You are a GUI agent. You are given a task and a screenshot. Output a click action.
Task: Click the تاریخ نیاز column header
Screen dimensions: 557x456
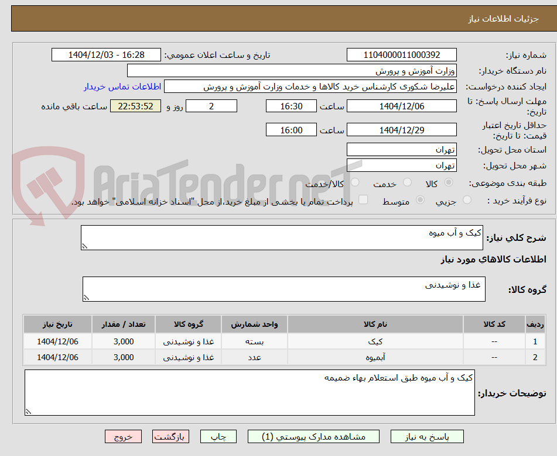(57, 324)
